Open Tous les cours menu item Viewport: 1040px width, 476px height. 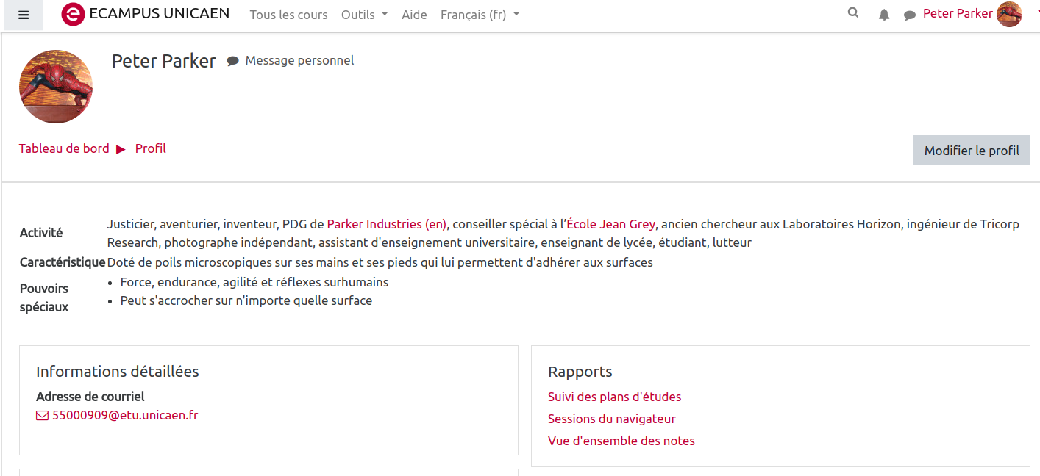point(288,15)
